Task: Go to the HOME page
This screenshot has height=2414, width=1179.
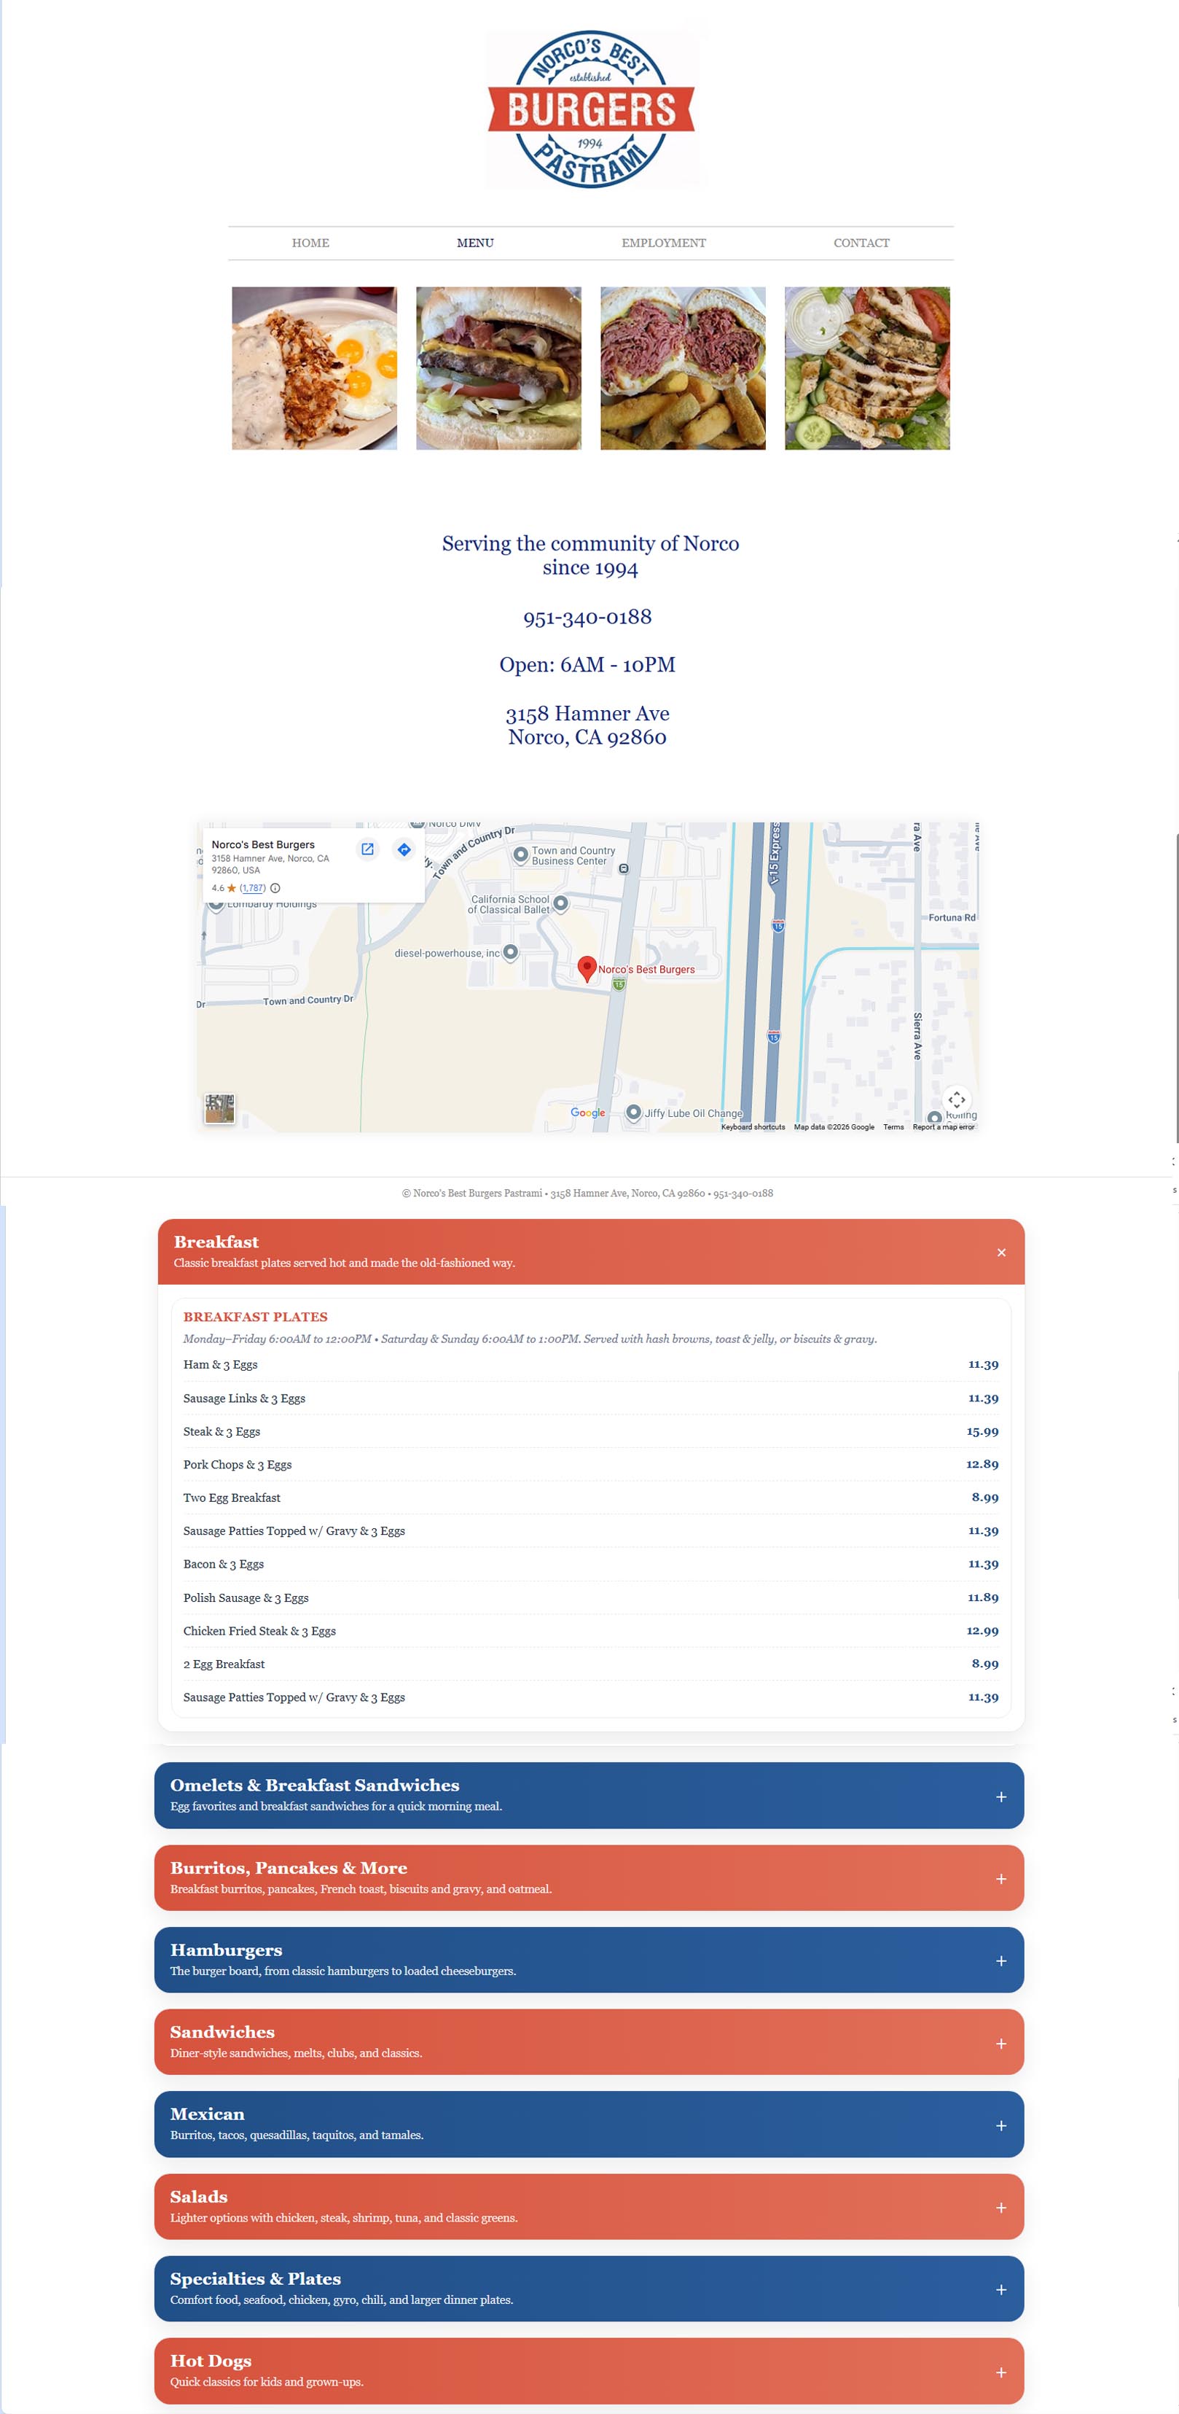Action: click(310, 243)
